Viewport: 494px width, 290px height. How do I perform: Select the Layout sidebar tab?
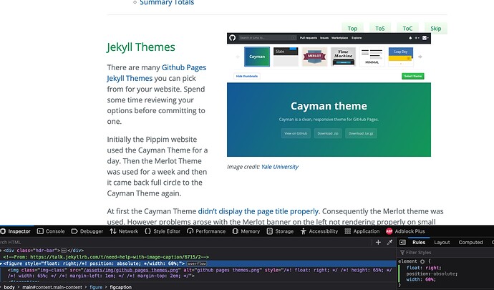442,243
